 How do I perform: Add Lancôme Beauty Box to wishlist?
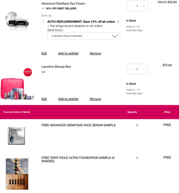(68, 99)
